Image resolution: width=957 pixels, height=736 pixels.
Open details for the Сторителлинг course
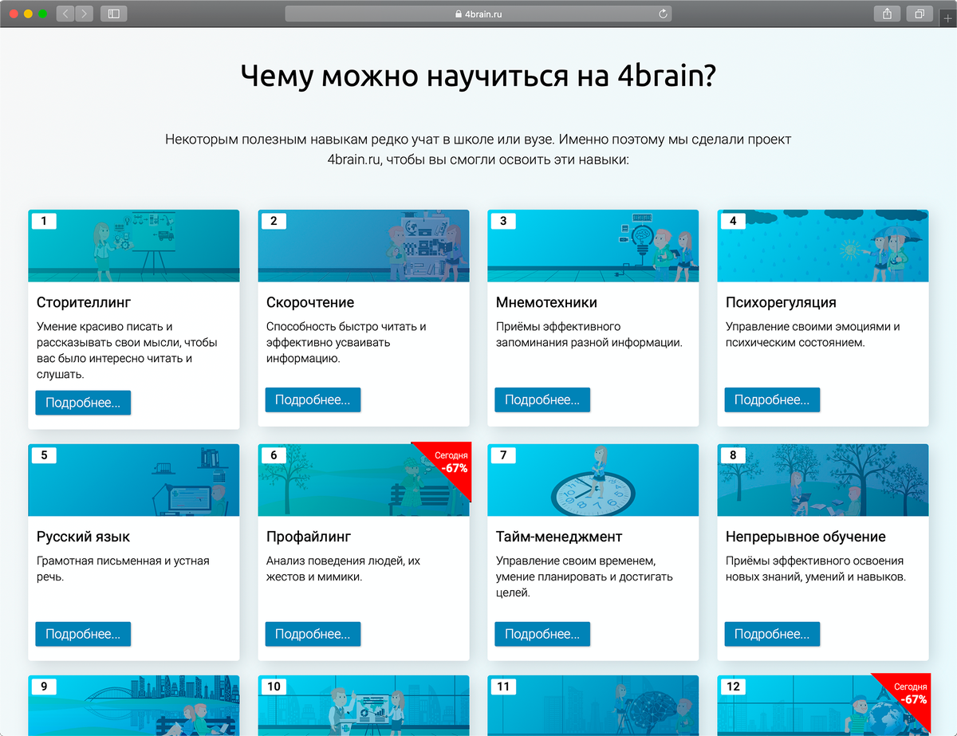tap(83, 403)
